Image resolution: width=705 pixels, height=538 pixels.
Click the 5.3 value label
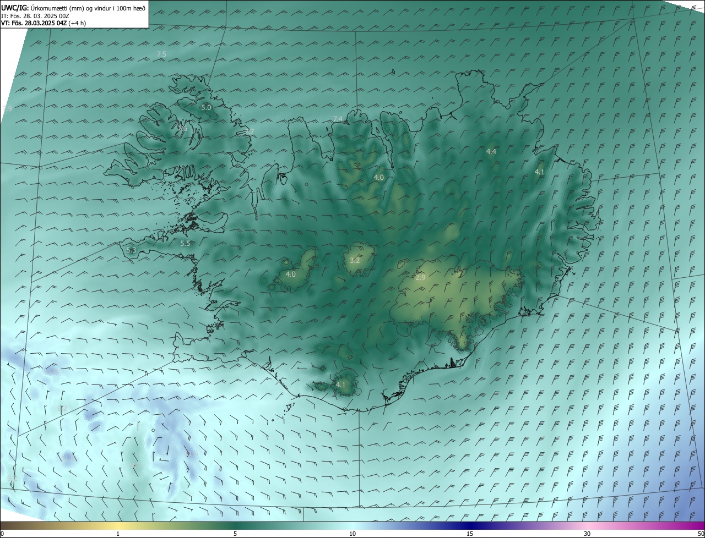pyautogui.click(x=131, y=250)
